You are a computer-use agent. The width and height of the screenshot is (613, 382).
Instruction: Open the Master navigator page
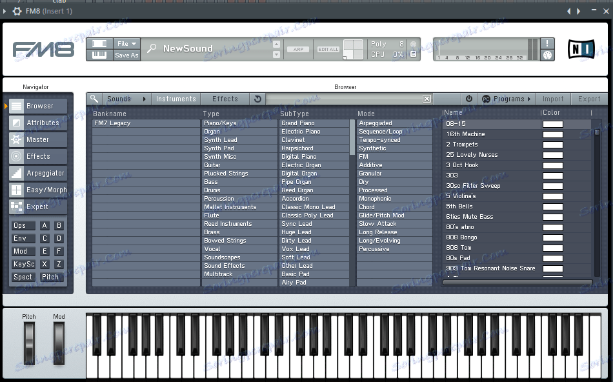coord(38,139)
